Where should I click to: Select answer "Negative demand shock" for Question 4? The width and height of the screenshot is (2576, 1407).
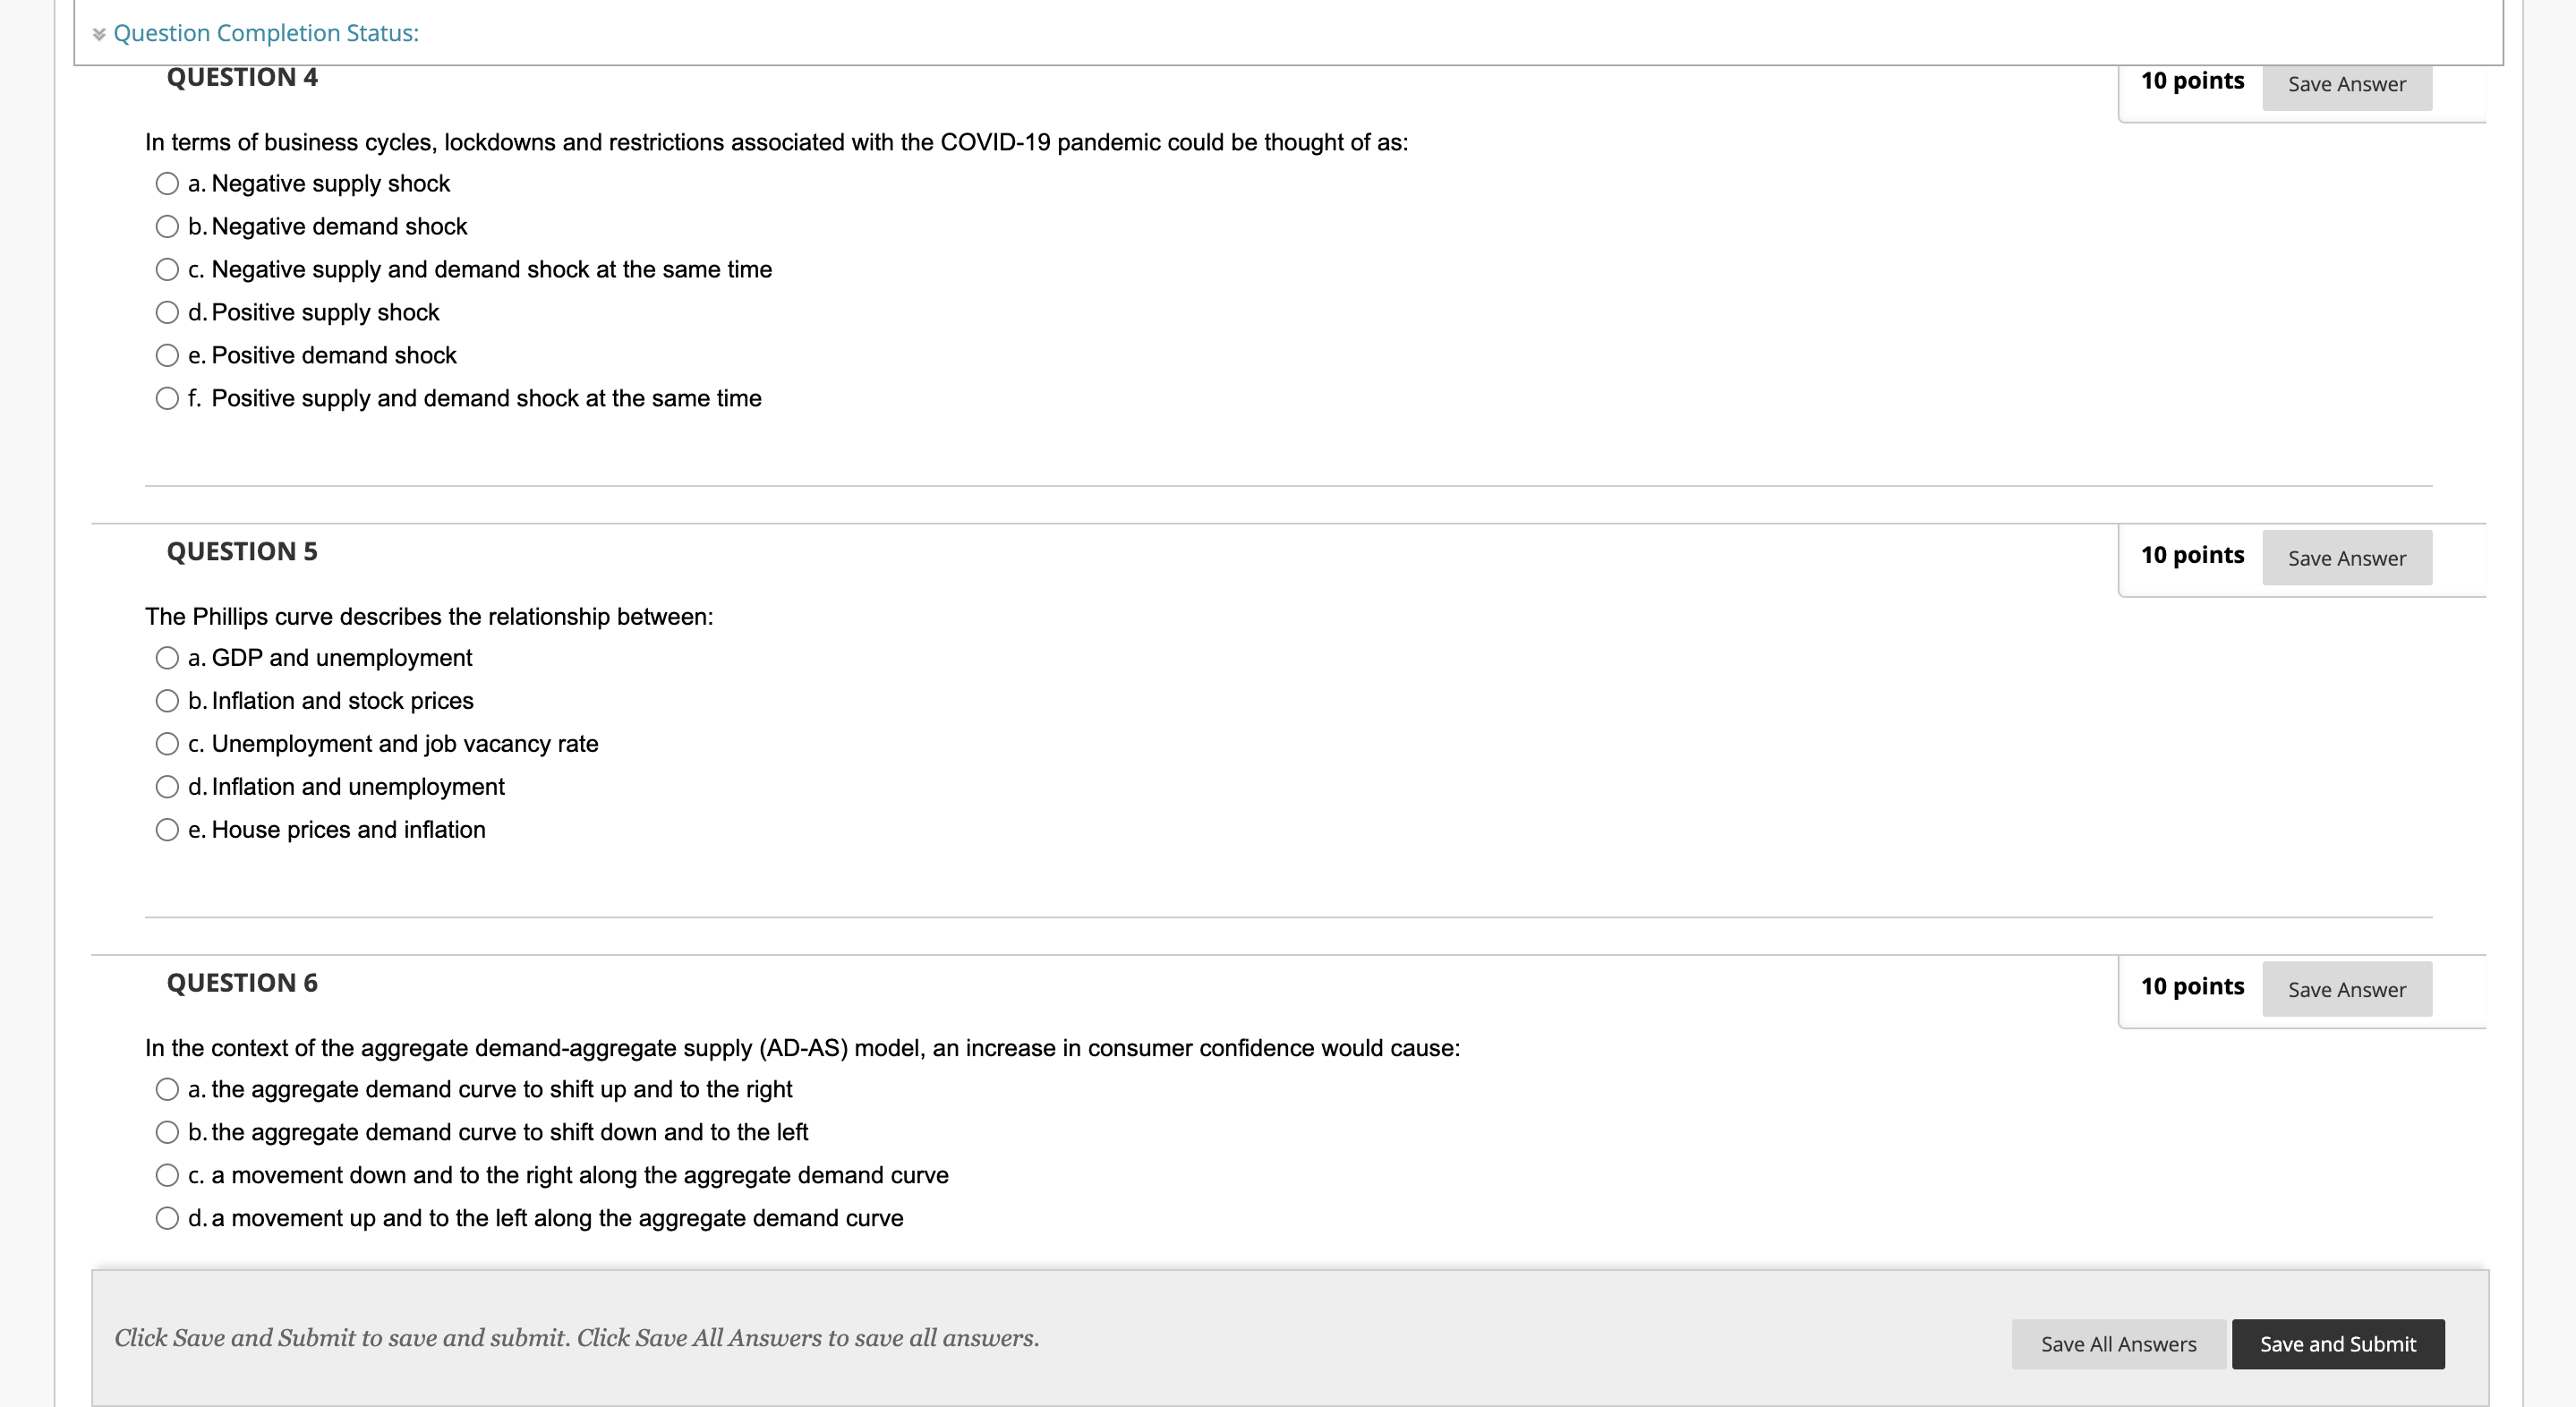click(167, 226)
